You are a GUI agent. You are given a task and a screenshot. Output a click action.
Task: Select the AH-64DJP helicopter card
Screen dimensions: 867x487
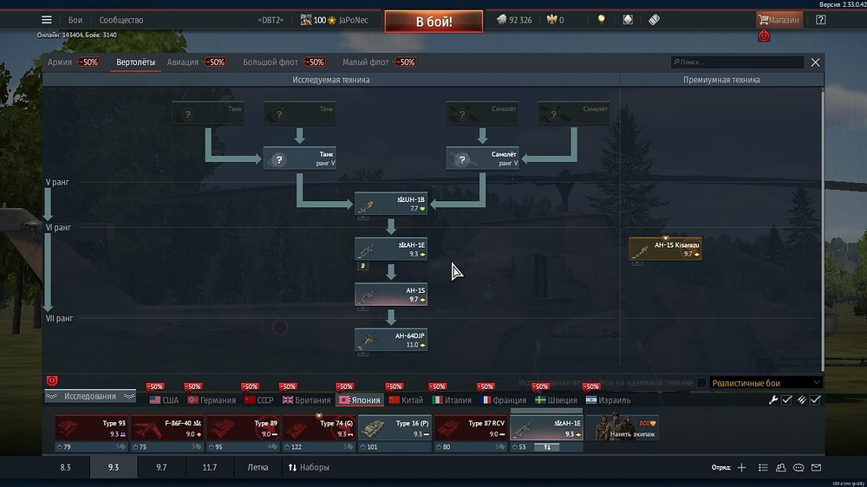[391, 340]
